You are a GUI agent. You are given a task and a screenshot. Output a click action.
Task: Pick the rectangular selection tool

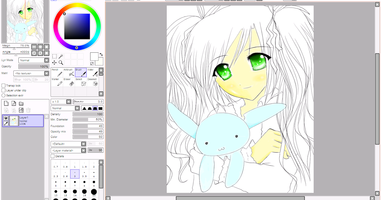(54, 56)
